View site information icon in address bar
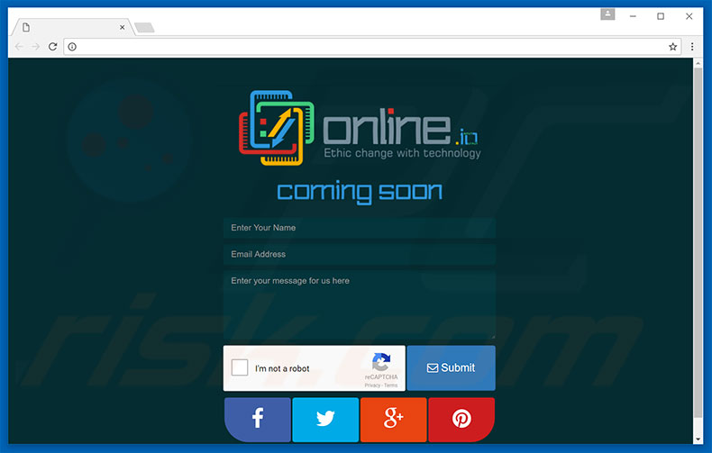 (x=72, y=46)
